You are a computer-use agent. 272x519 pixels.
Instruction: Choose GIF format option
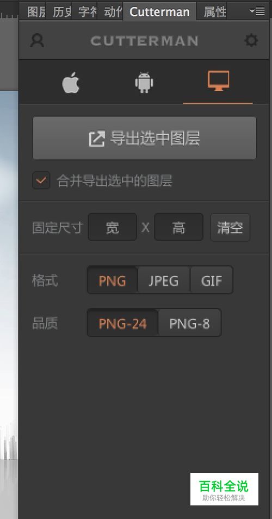(x=212, y=280)
